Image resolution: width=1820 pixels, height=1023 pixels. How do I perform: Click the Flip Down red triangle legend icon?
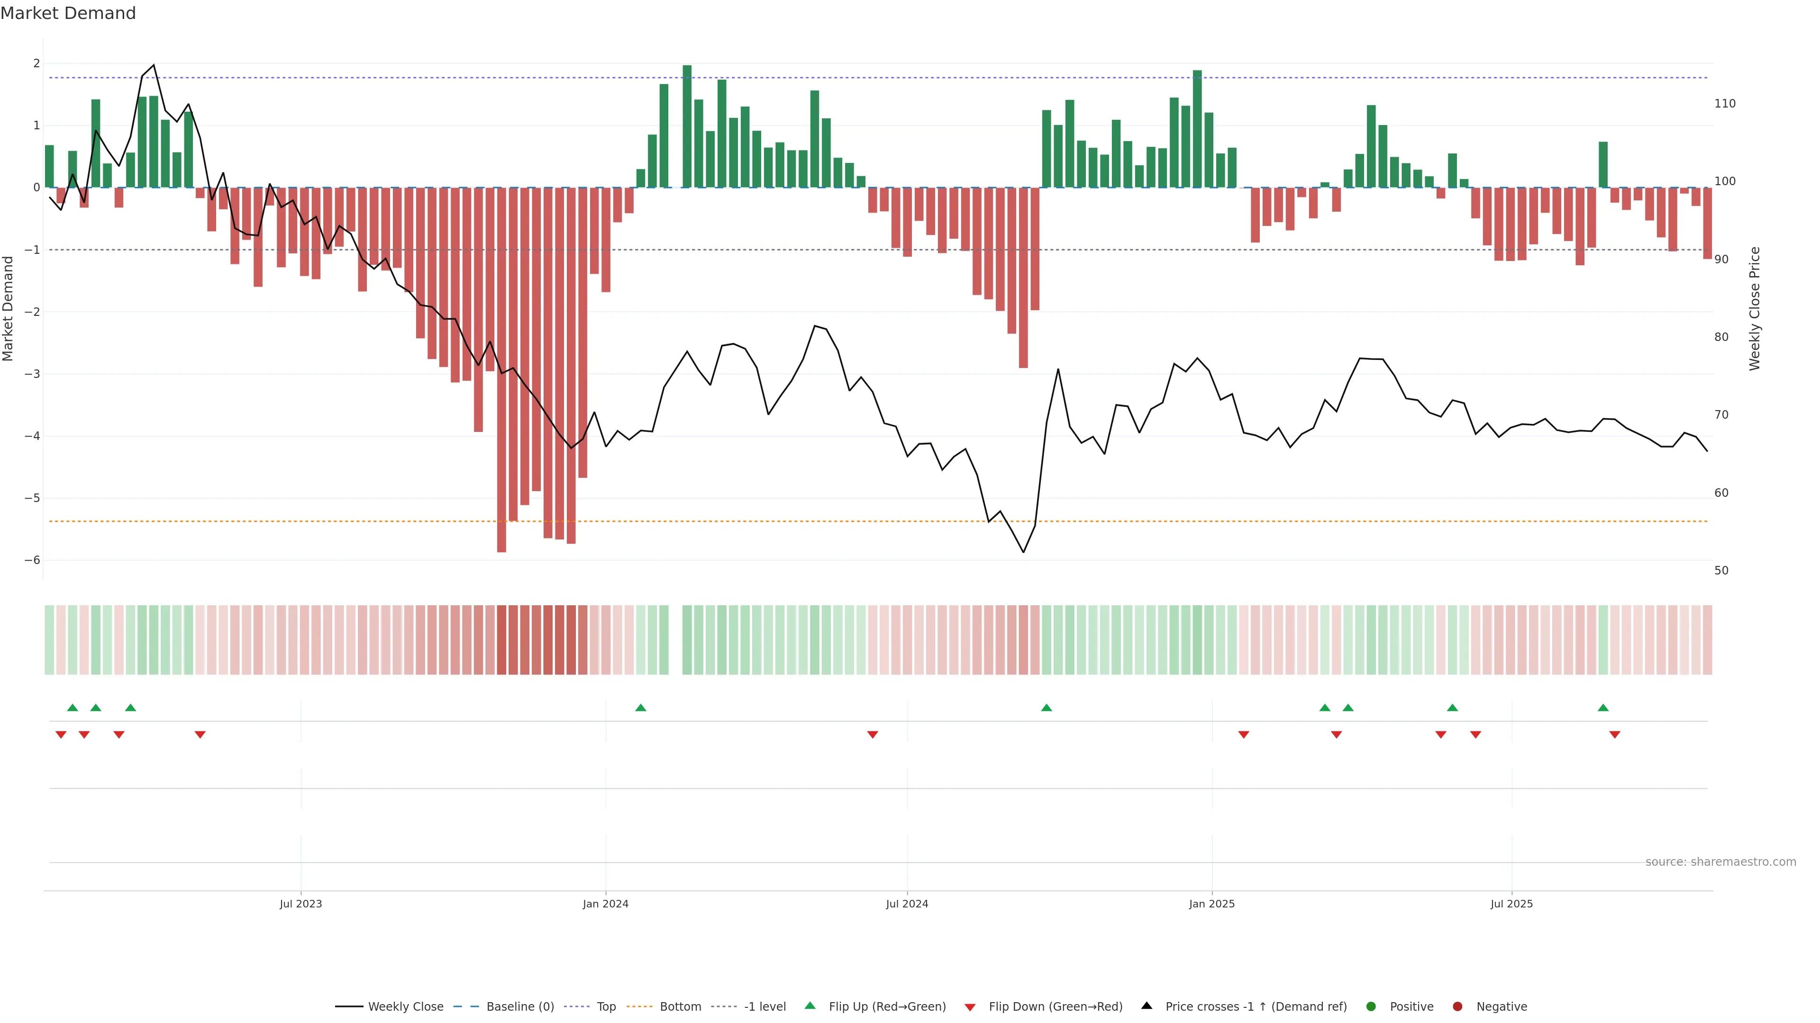coord(970,1007)
